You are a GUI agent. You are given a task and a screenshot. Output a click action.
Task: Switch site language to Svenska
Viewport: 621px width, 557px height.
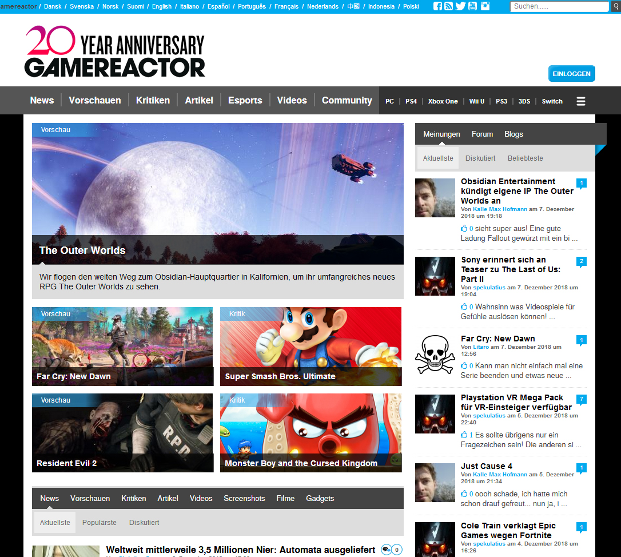click(82, 6)
